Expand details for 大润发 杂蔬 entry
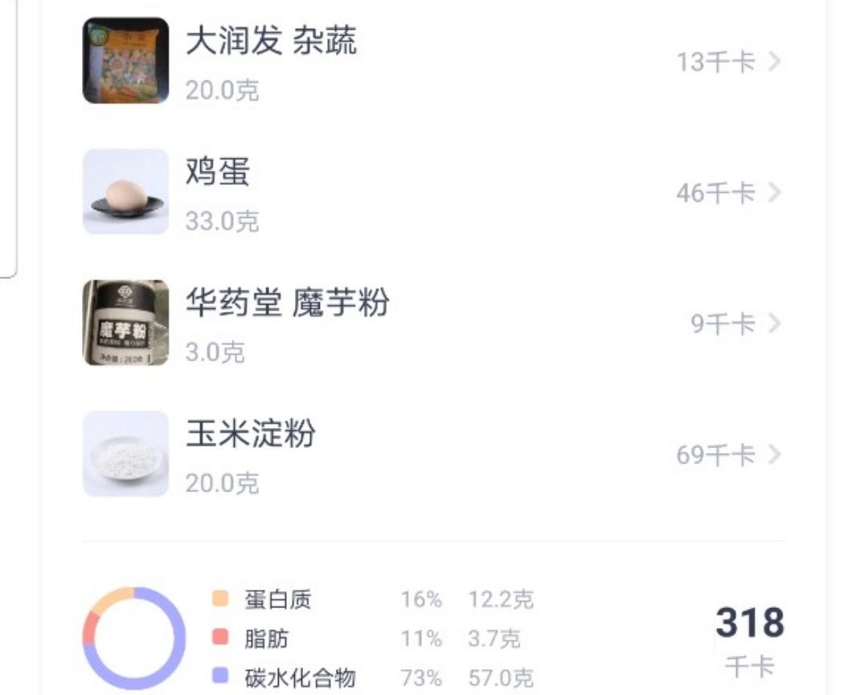Screen dimensions: 868x695 (x=775, y=60)
